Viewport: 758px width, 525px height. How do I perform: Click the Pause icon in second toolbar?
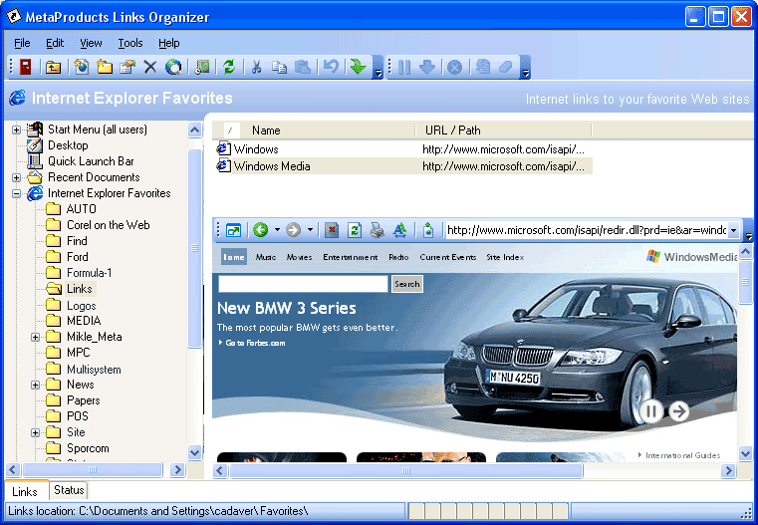tap(404, 67)
